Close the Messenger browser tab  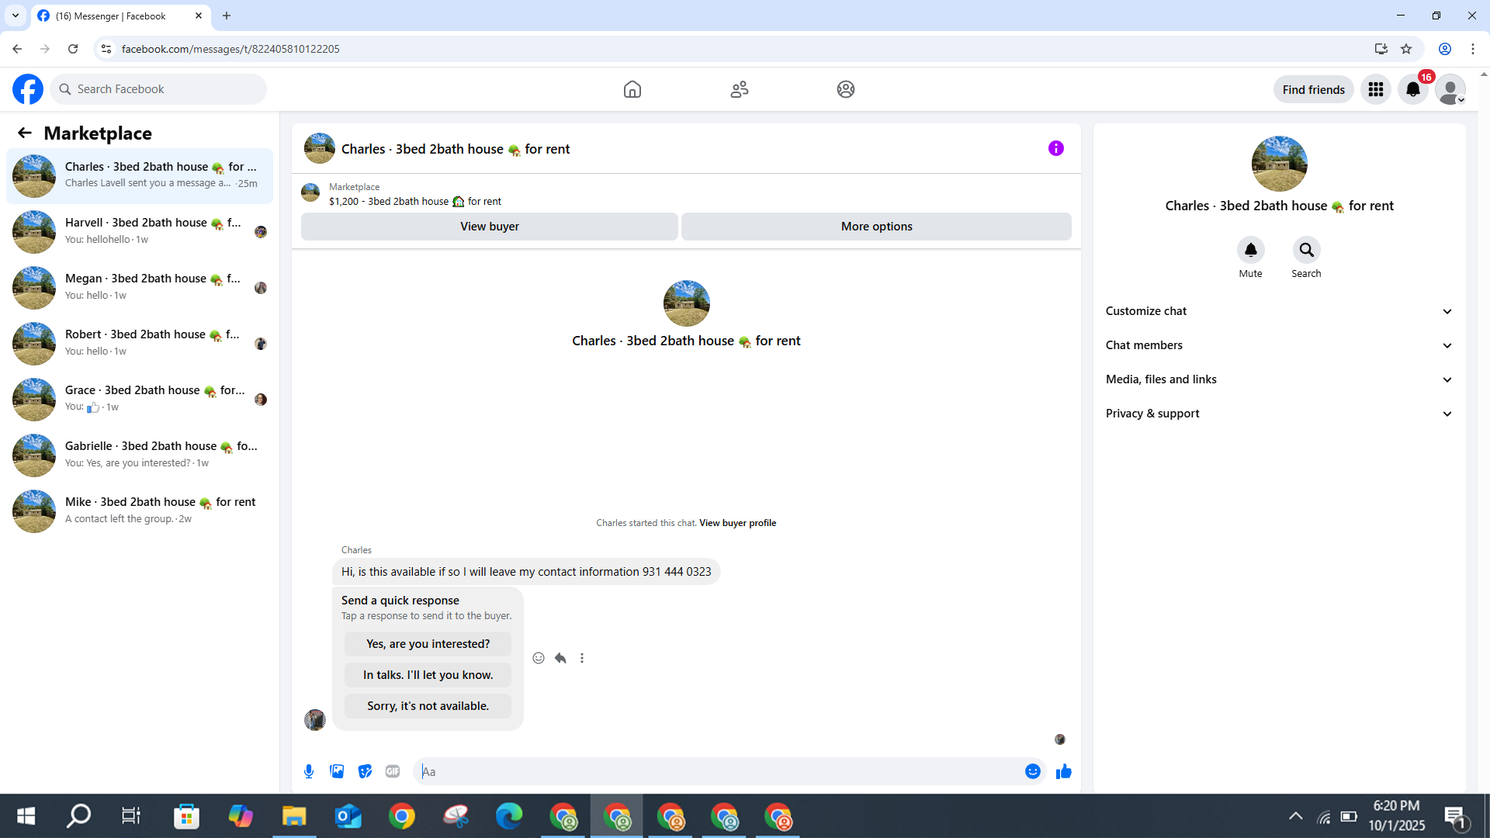pyautogui.click(x=199, y=16)
